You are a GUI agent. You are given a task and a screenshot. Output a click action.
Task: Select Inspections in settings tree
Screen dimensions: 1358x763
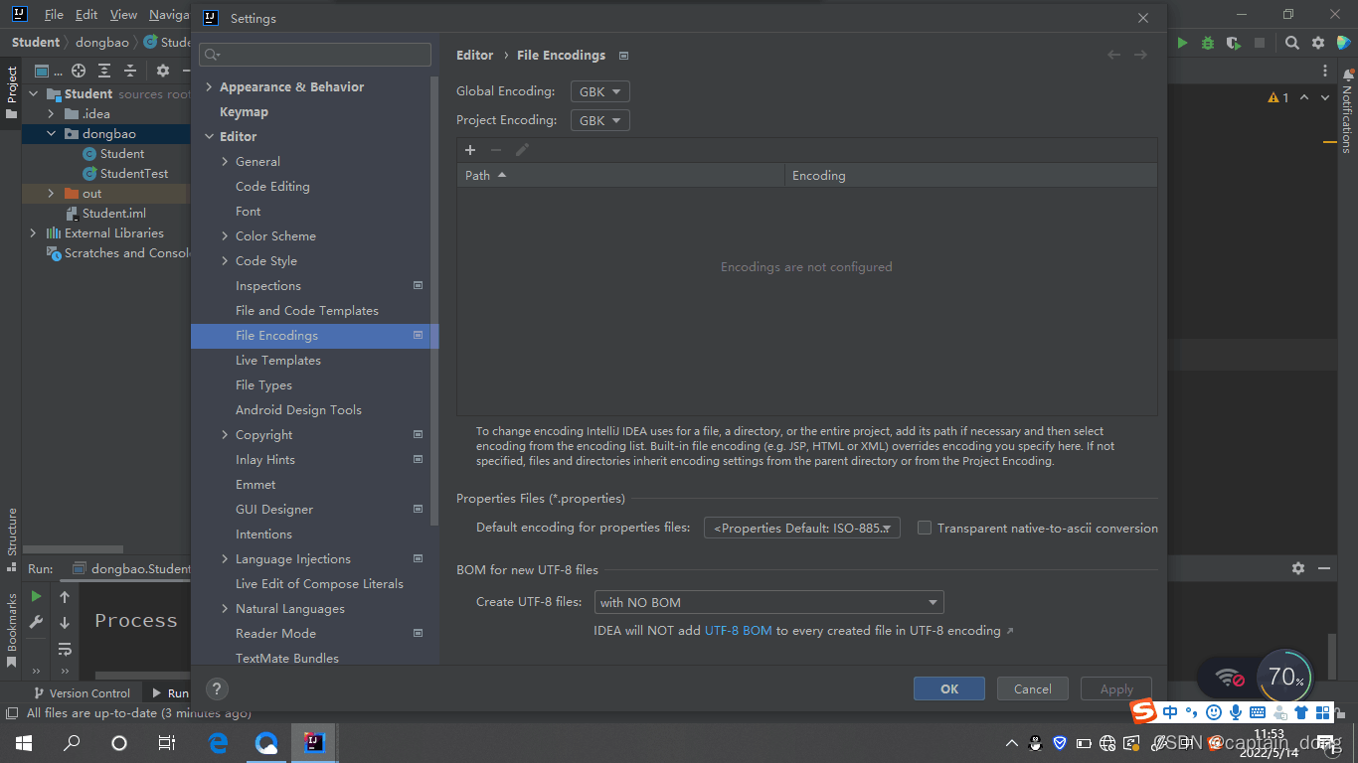coord(267,286)
